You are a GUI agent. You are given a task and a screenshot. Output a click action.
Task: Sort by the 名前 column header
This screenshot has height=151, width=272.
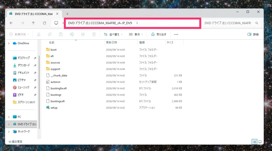52,42
